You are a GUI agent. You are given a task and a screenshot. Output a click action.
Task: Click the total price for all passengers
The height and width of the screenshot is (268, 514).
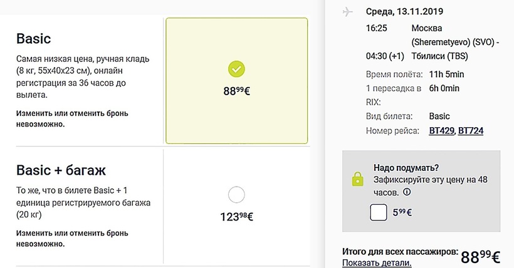click(x=480, y=257)
